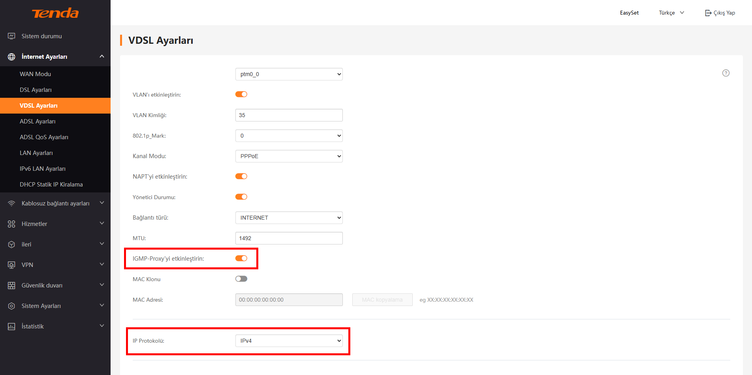The image size is (752, 375).
Task: Click the MAC kopyalama button
Action: [x=382, y=300]
